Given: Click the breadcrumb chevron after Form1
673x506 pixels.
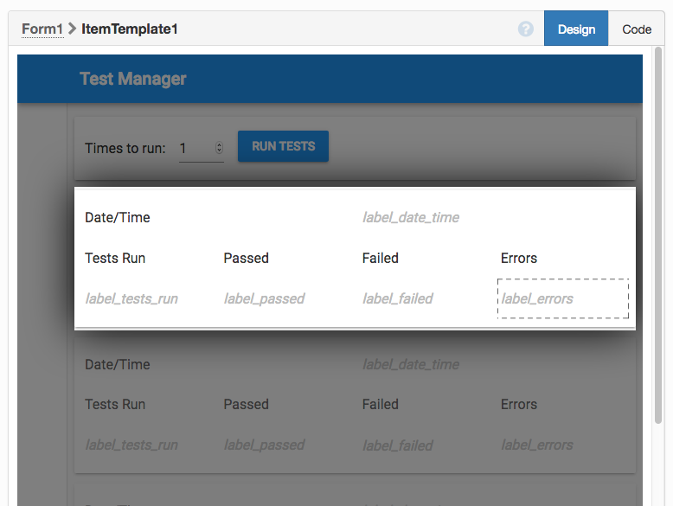Looking at the screenshot, I should pos(73,29).
